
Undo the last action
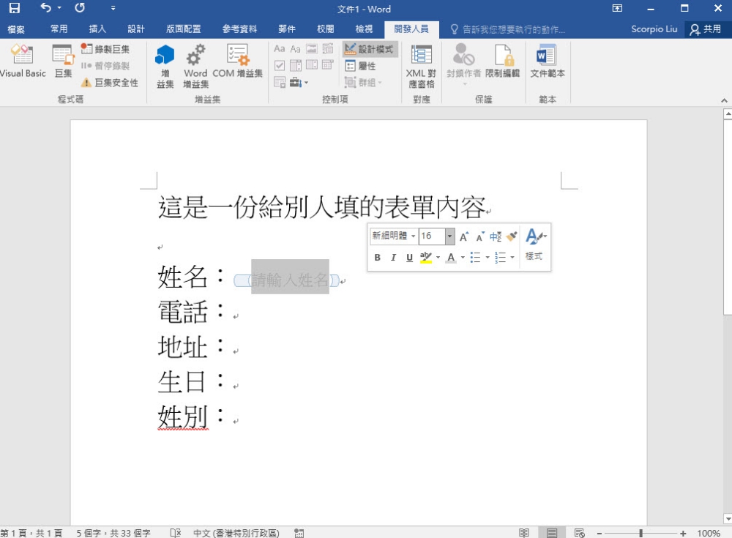click(45, 8)
